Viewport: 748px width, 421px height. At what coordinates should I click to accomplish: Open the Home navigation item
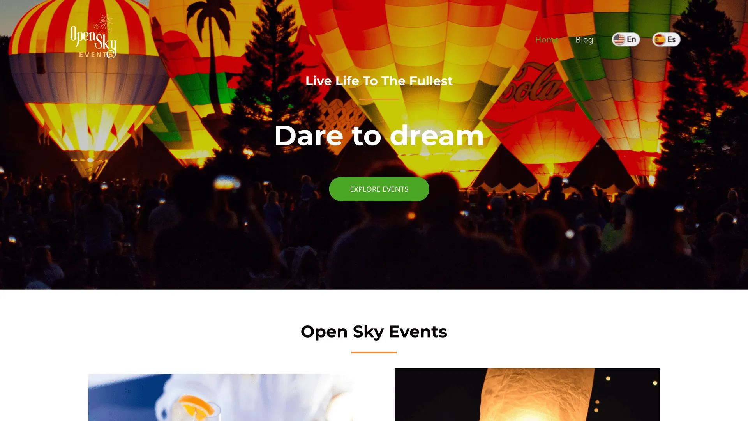click(547, 40)
